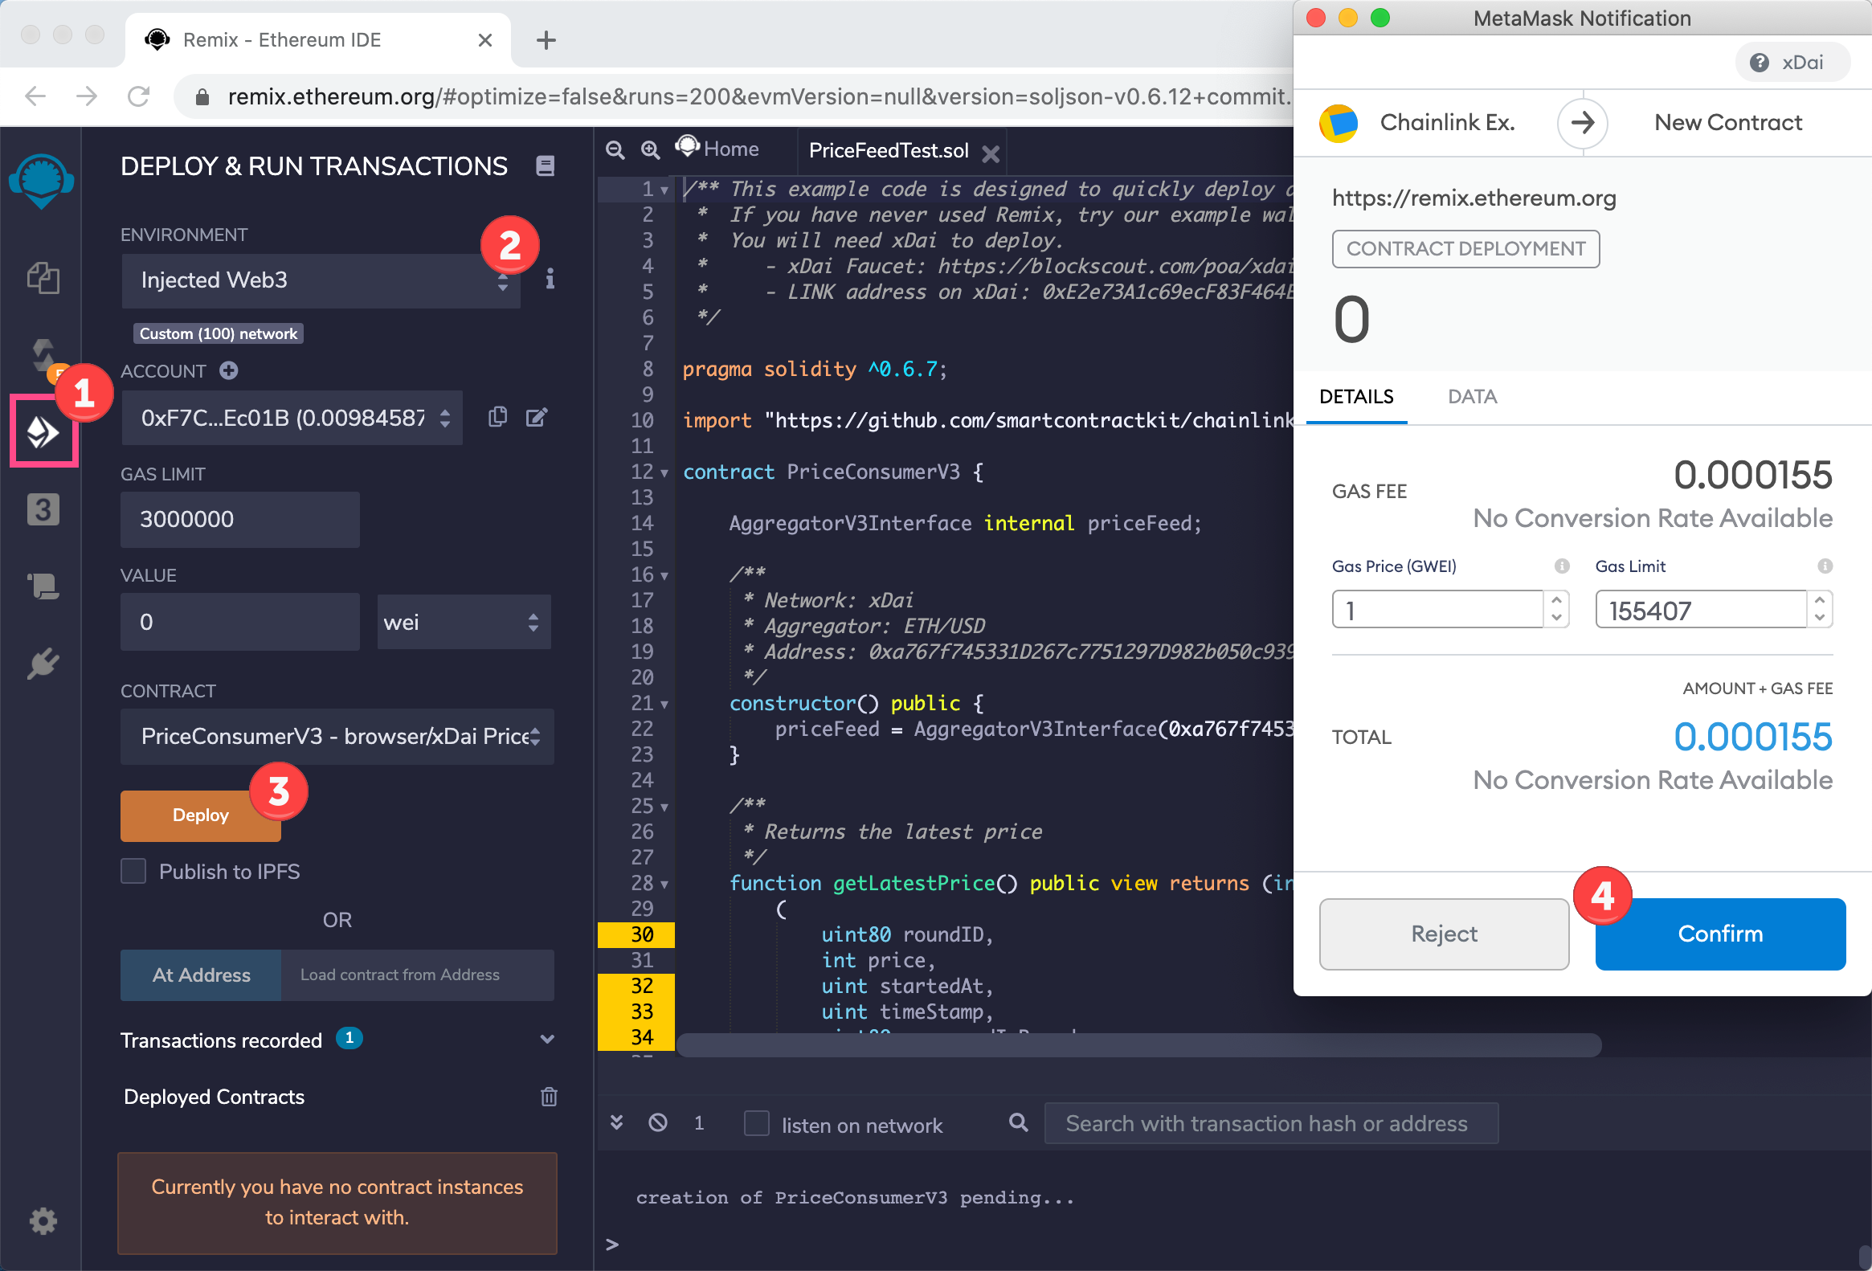Click the orange Deploy button
The height and width of the screenshot is (1271, 1872).
(200, 815)
